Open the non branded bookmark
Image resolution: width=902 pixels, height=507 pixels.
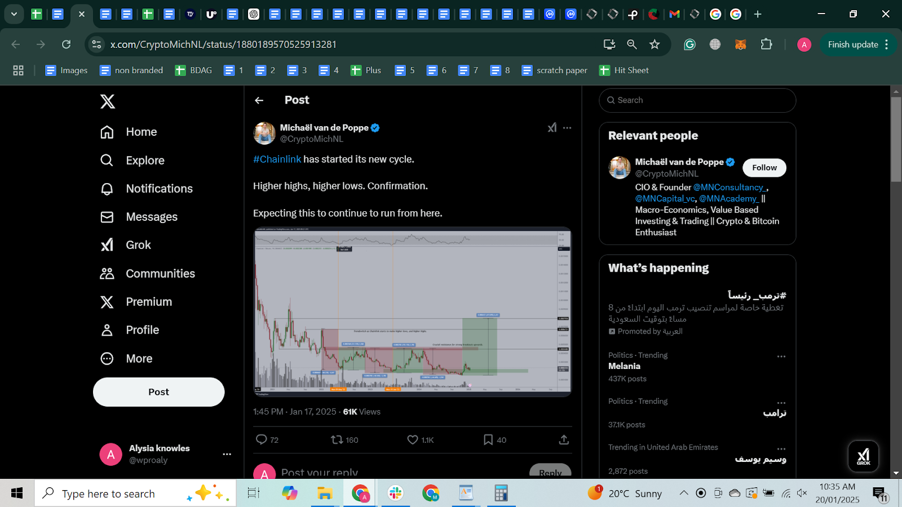tap(131, 70)
